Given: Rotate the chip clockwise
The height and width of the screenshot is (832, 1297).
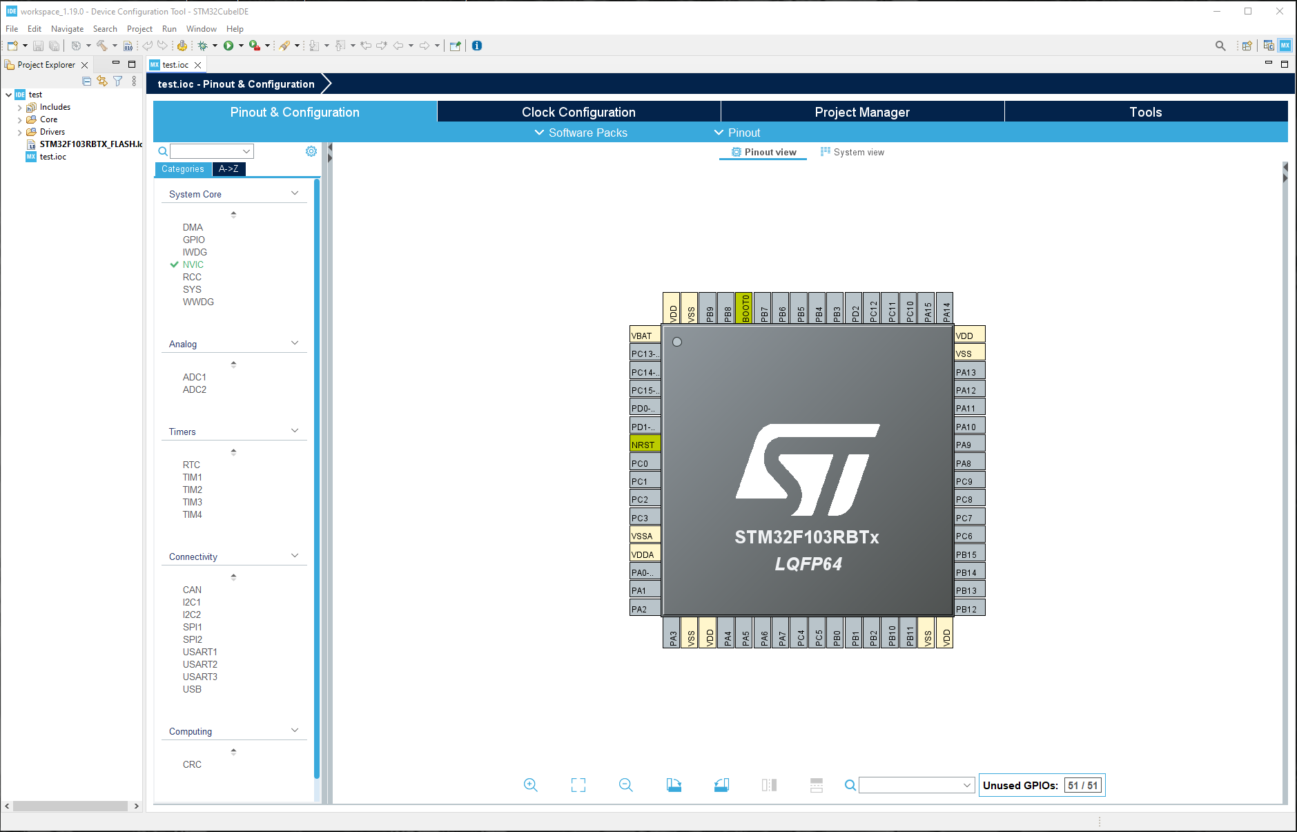Looking at the screenshot, I should (x=674, y=785).
